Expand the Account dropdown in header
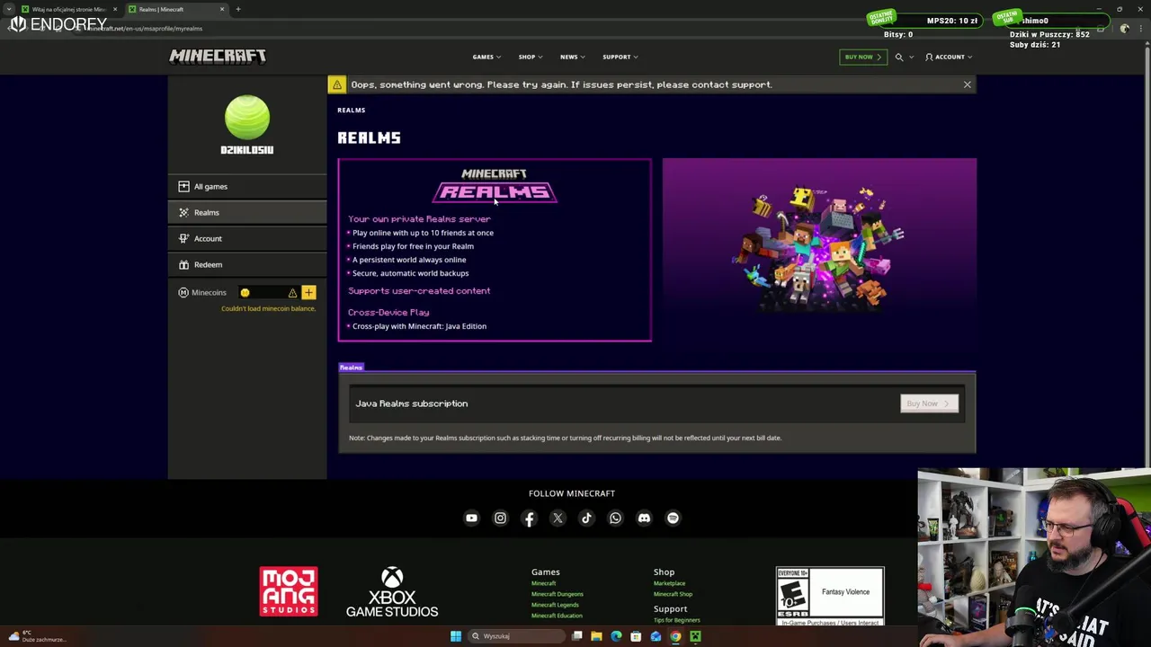Screen dimensions: 1151x647 pos(949,57)
